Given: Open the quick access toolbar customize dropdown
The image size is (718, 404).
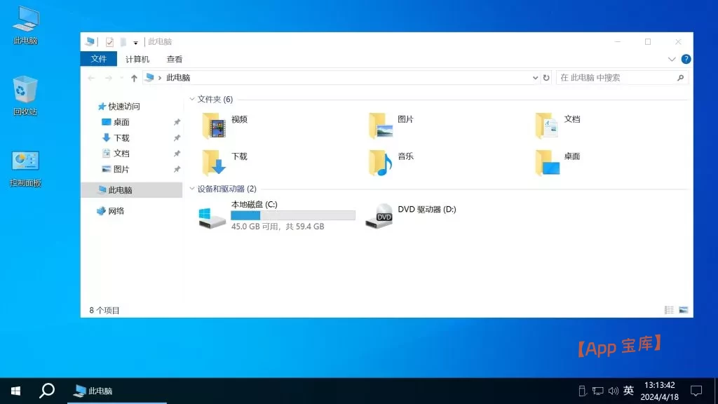Looking at the screenshot, I should coord(135,42).
